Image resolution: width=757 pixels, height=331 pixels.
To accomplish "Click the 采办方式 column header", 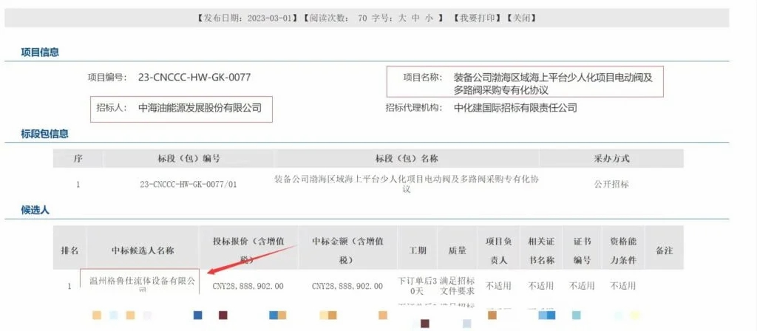I will pyautogui.click(x=611, y=159).
